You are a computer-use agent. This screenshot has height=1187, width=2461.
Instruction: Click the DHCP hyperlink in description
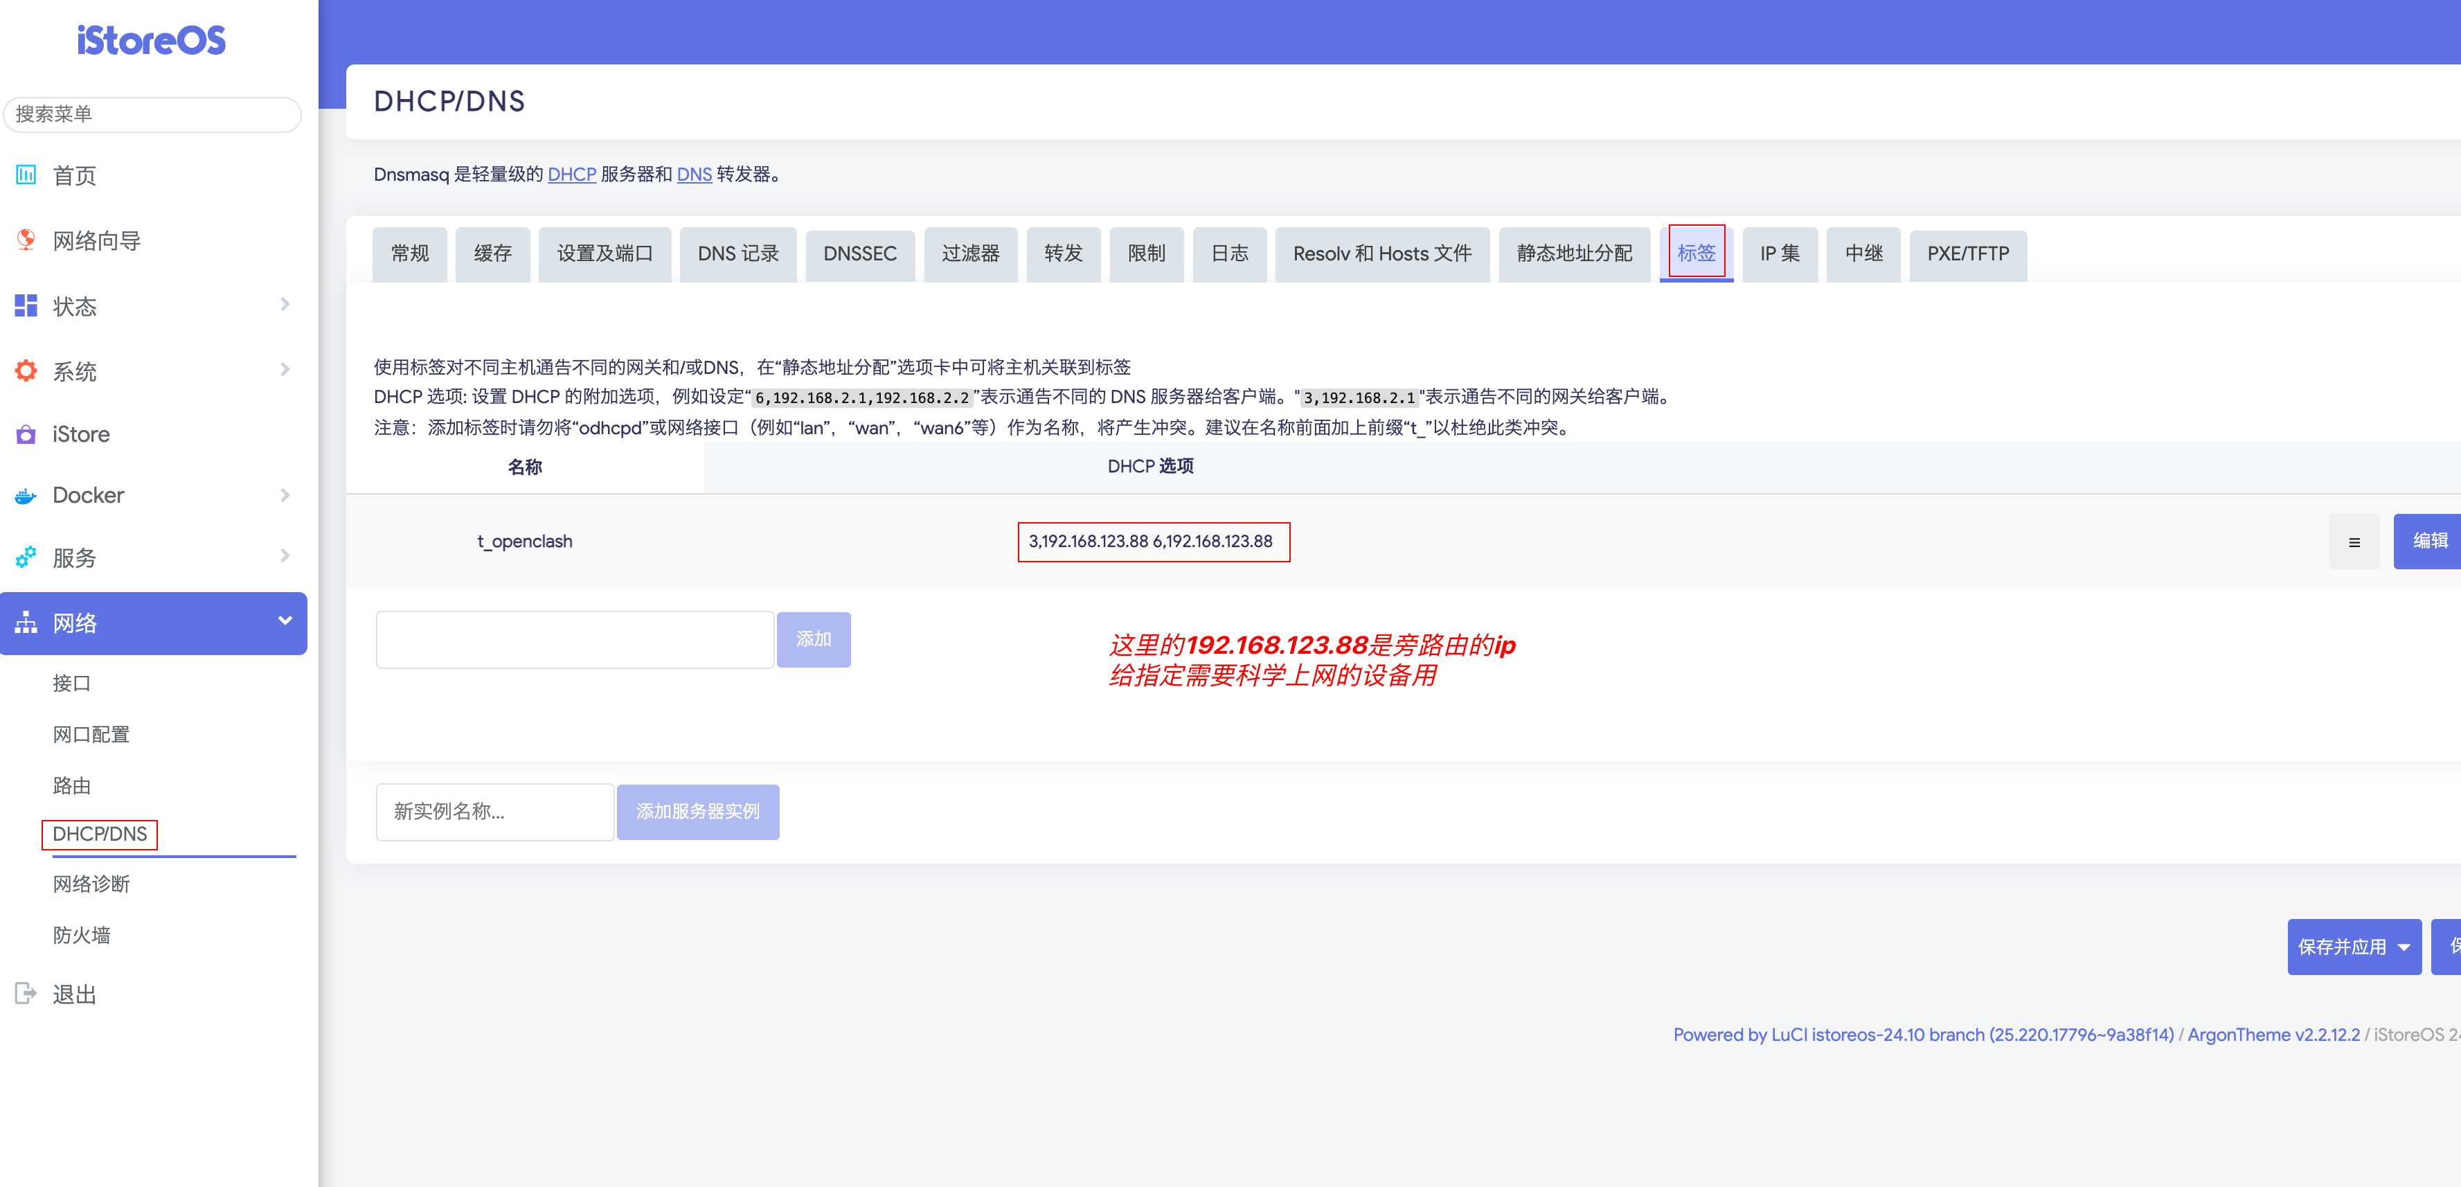coord(572,175)
